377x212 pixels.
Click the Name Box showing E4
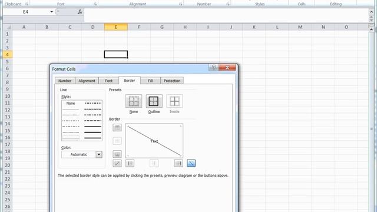pyautogui.click(x=26, y=12)
